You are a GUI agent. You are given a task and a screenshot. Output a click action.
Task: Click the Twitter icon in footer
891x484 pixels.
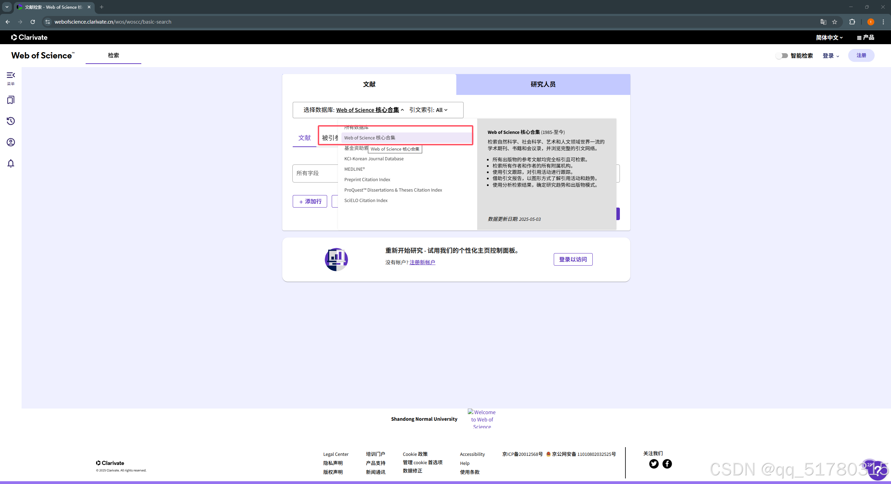[x=654, y=464]
